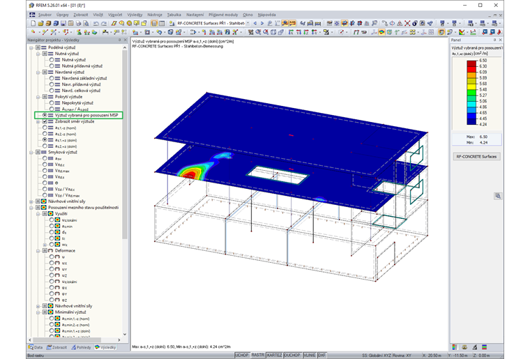Toggle ÚCHOP snap in status bar
This screenshot has width=530, height=359.
click(x=242, y=356)
